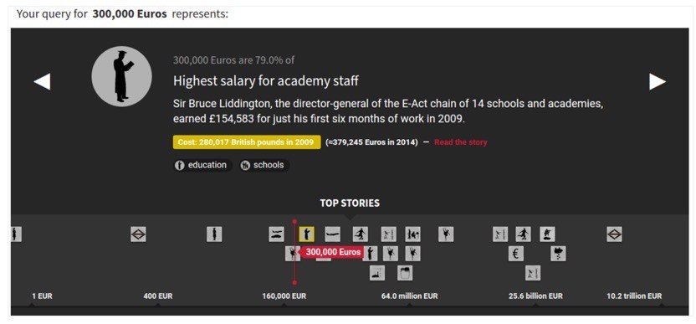This screenshot has width=696, height=324.
Task: Filter by the education tag
Action: tap(202, 165)
